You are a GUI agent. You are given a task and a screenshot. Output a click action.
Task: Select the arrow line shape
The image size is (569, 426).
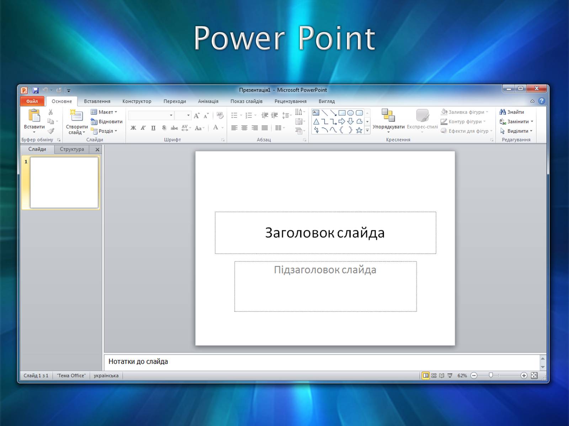pos(333,113)
